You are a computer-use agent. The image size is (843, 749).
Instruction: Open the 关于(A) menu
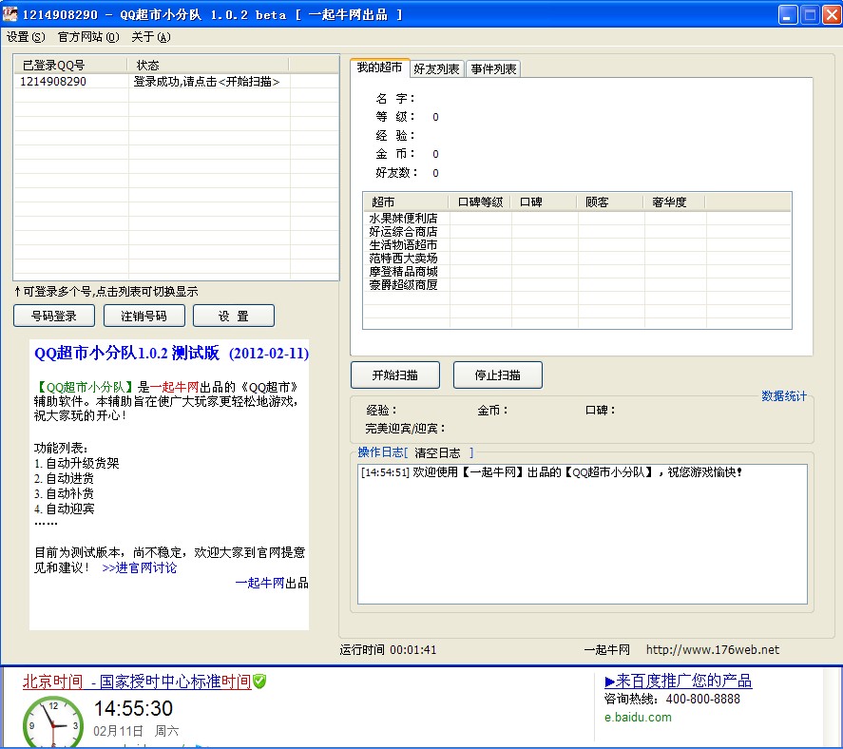[151, 37]
